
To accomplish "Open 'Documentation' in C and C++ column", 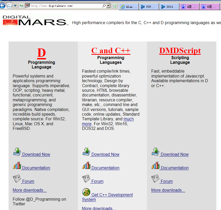I will click(x=105, y=168).
